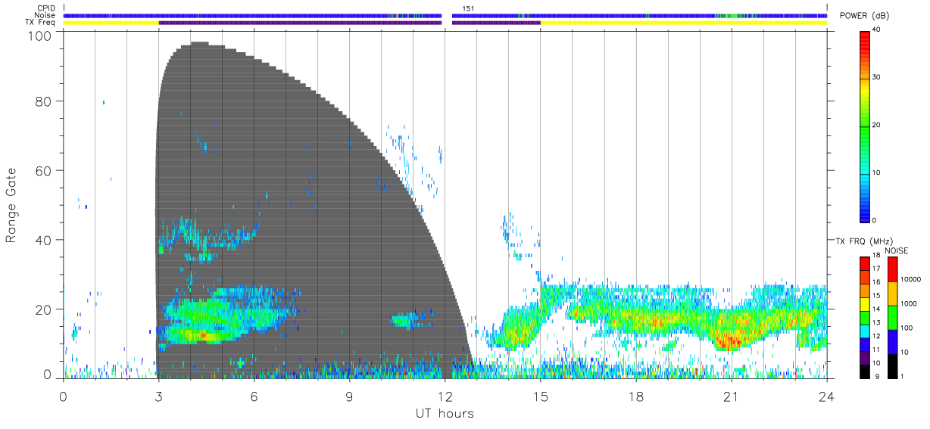The width and height of the screenshot is (930, 429).
Task: Click "17" on the TX FRQ legend
Action: coord(876,269)
